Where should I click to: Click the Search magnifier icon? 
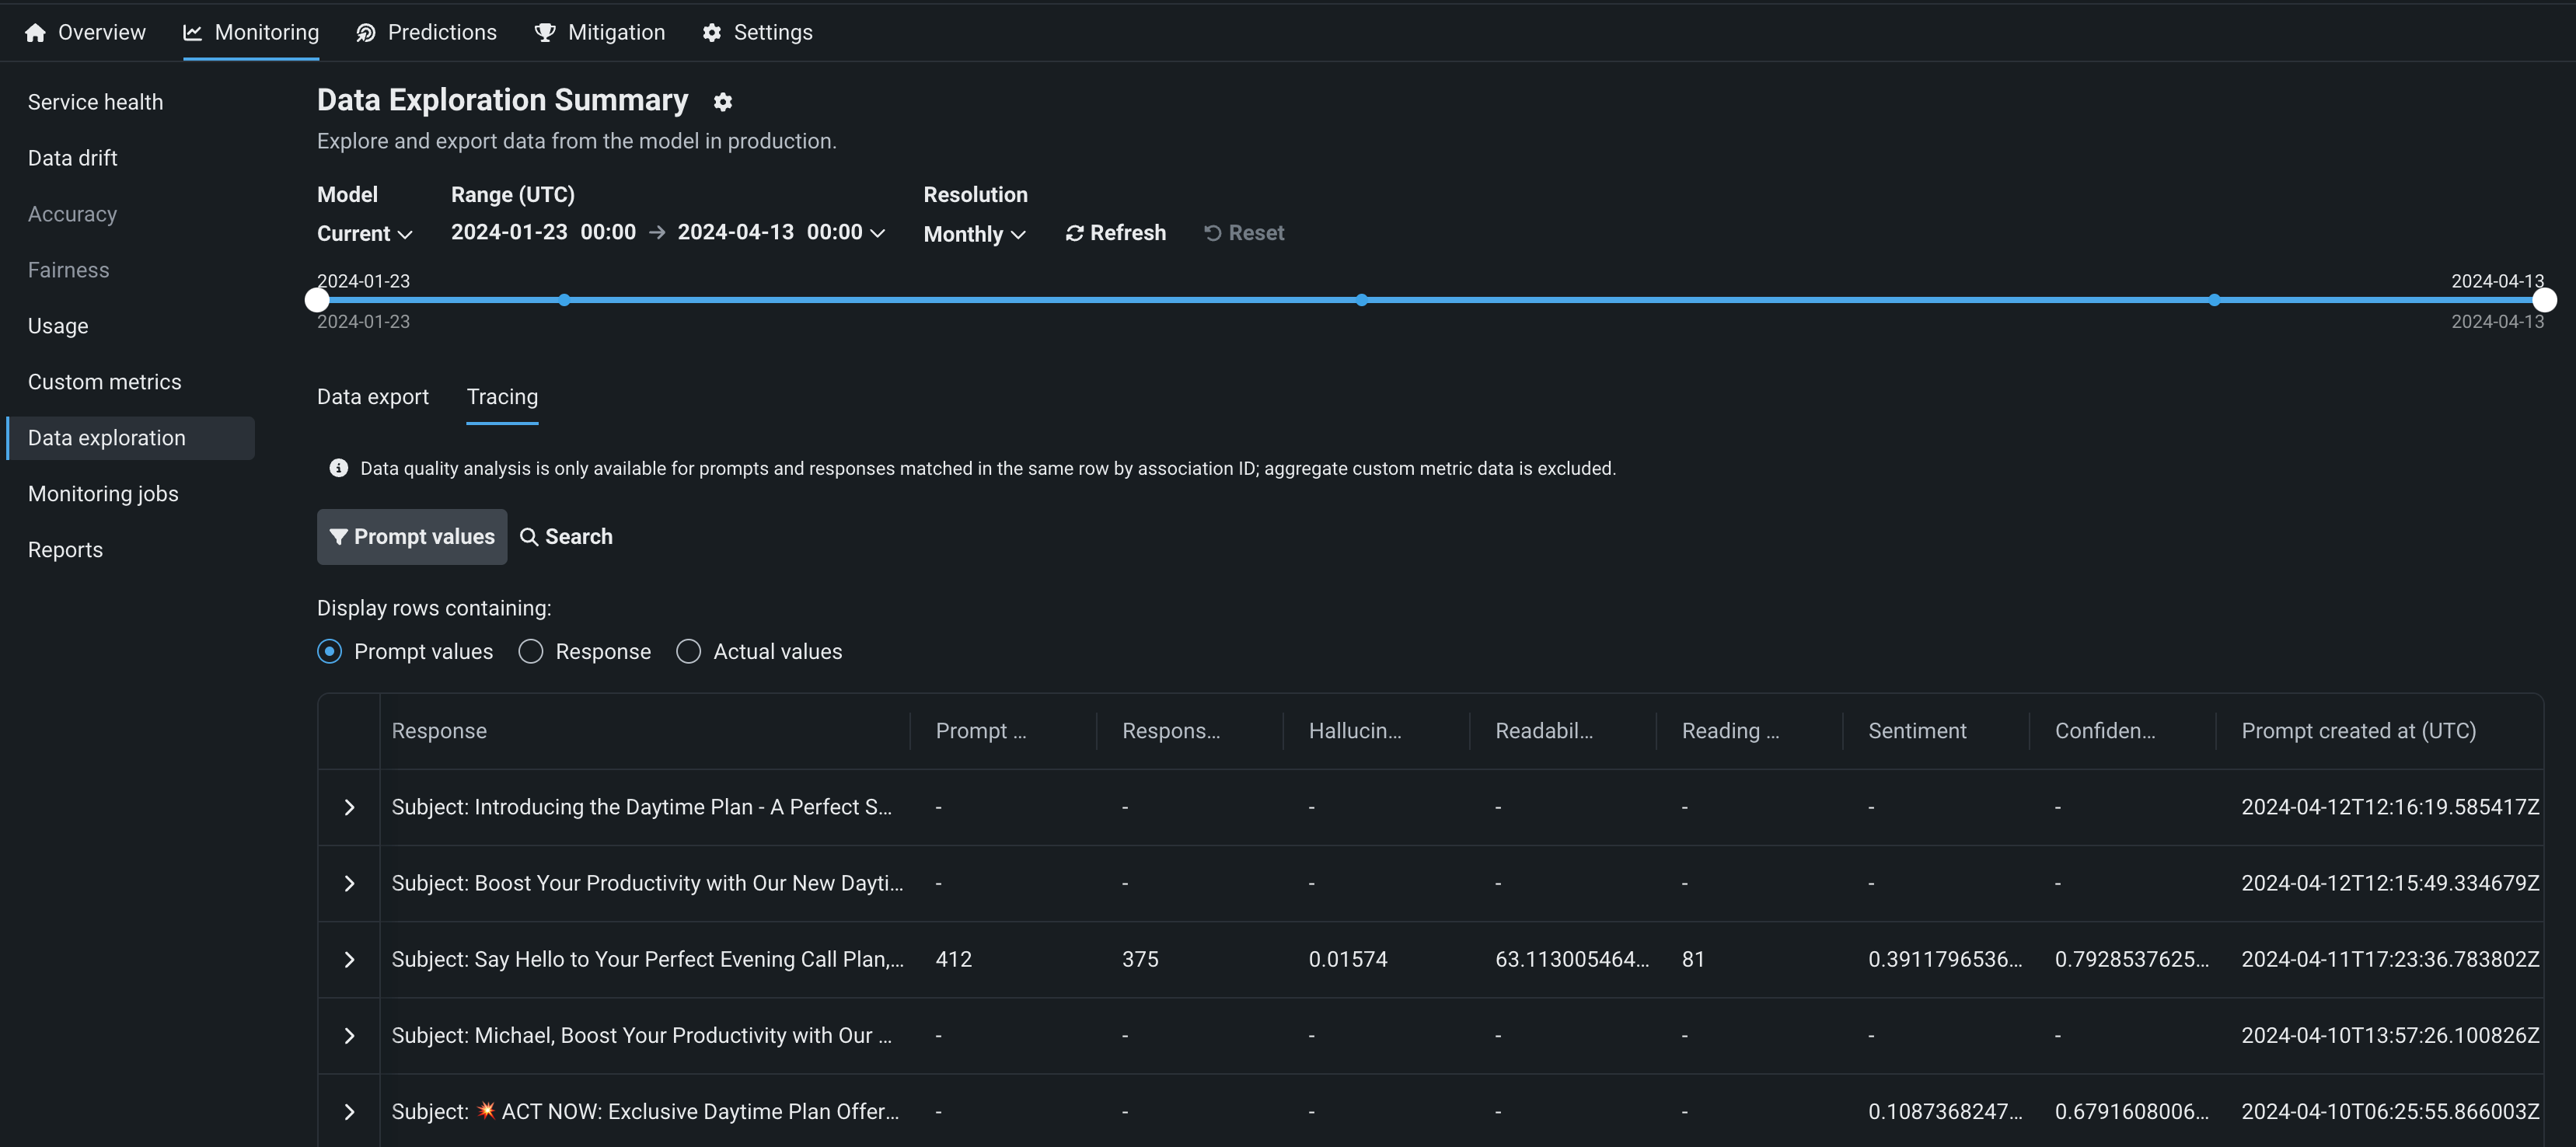[529, 537]
